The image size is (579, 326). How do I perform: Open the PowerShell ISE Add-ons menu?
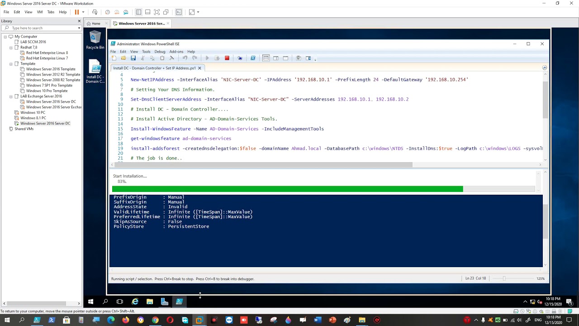tap(176, 52)
